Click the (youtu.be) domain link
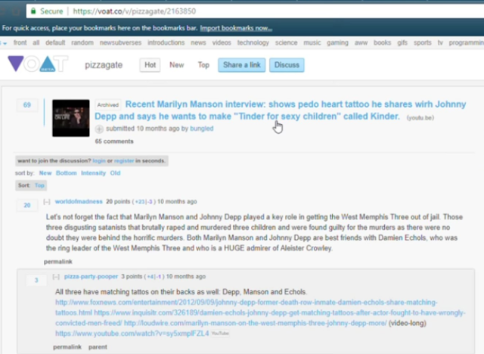This screenshot has height=354, width=484. click(x=420, y=118)
